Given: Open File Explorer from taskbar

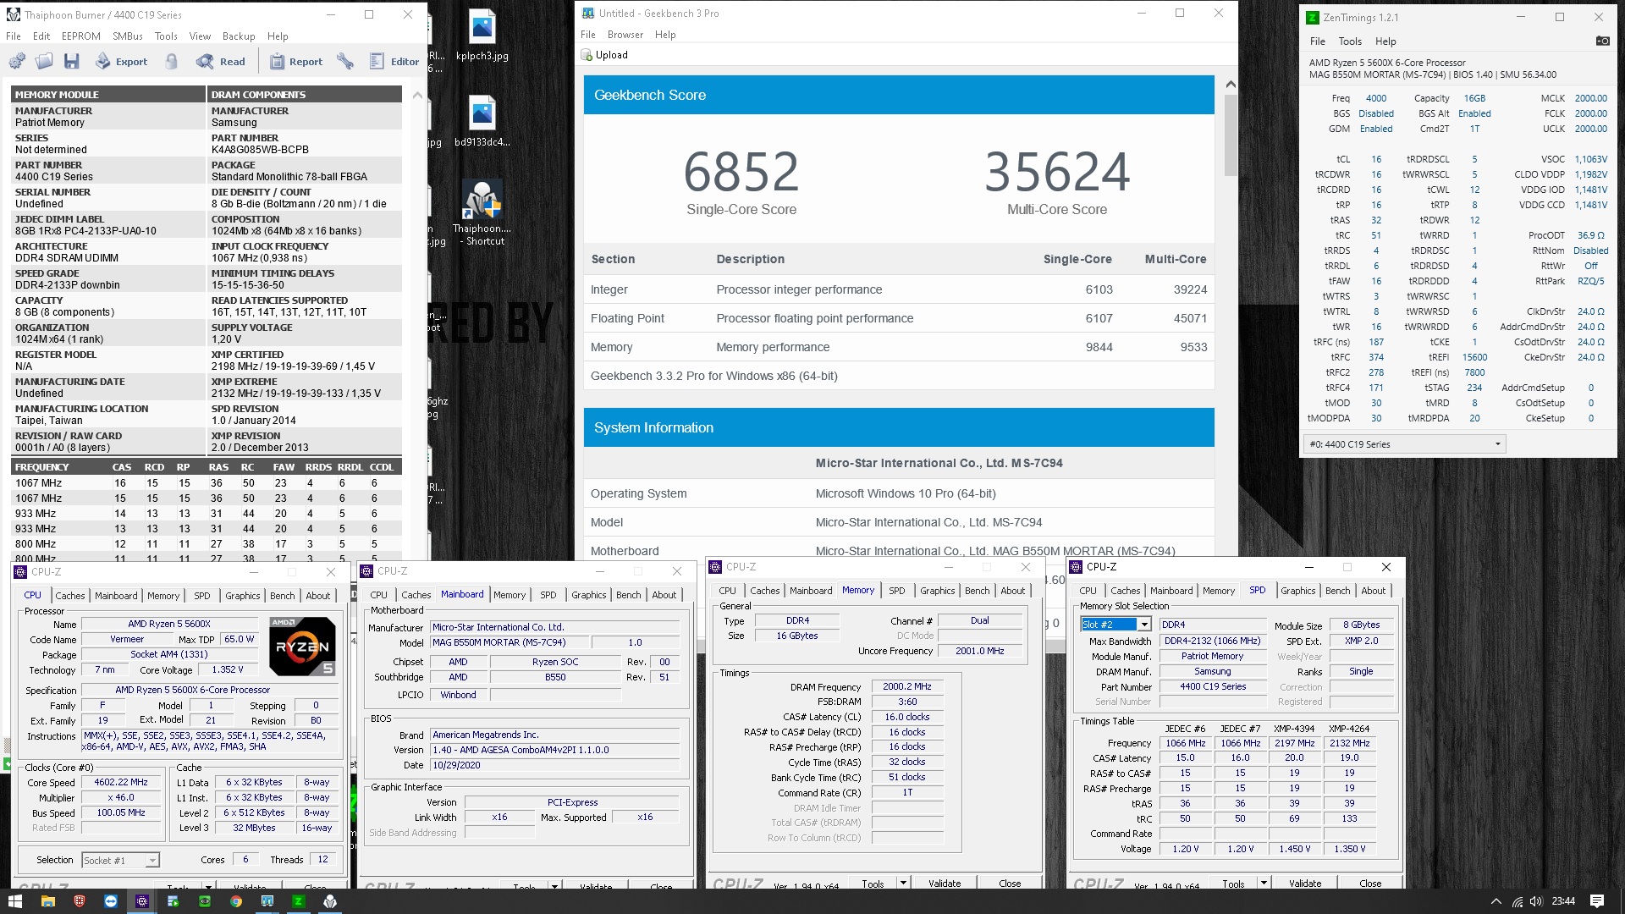Looking at the screenshot, I should tap(47, 901).
